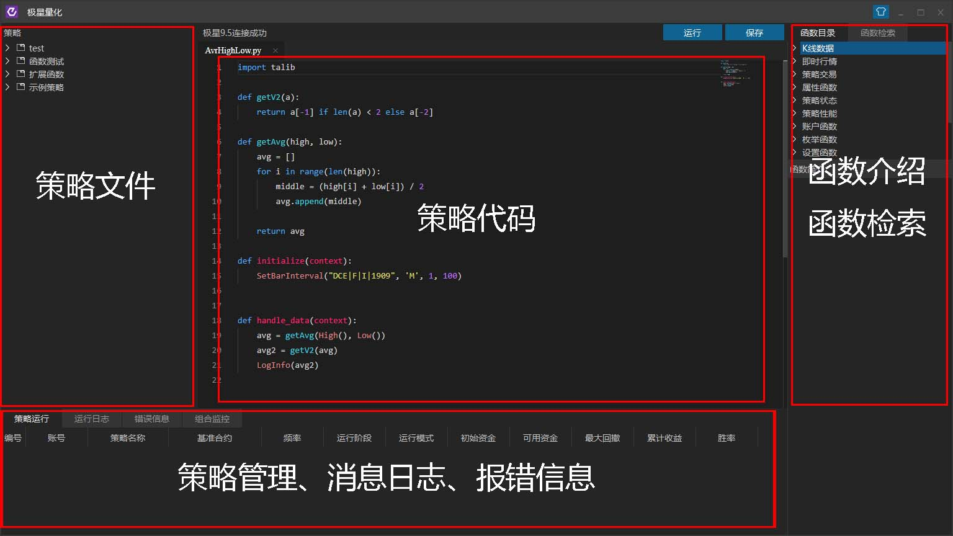This screenshot has height=536, width=953.
Task: Click the 初始资金 column header
Action: (478, 438)
